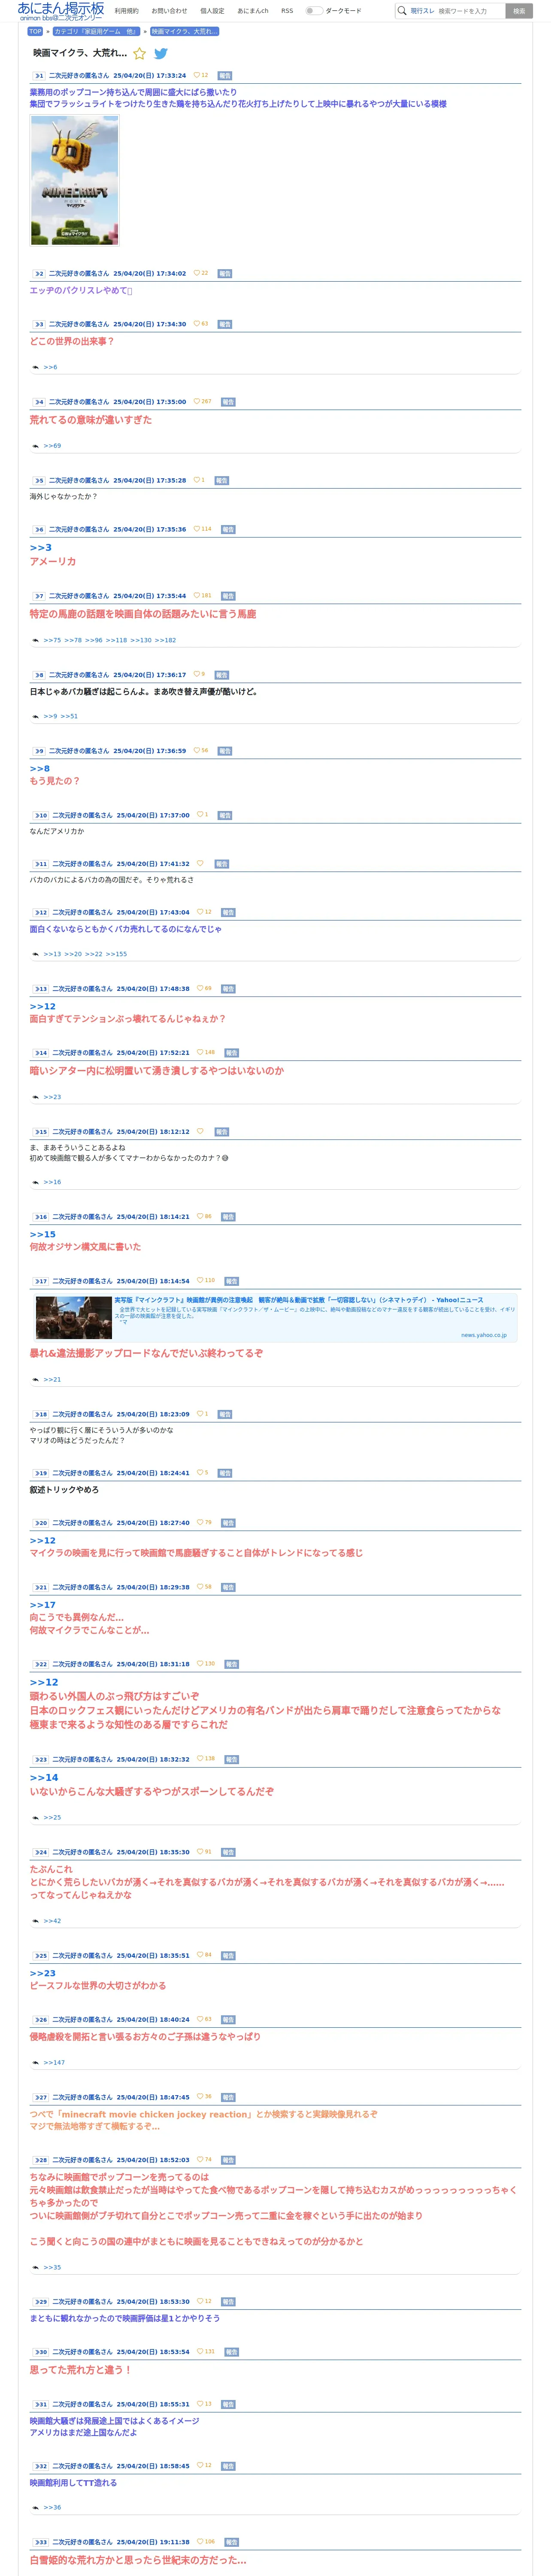Click >>3 anchor in post 6
Screen dimensions: 551x2576
click(41, 548)
